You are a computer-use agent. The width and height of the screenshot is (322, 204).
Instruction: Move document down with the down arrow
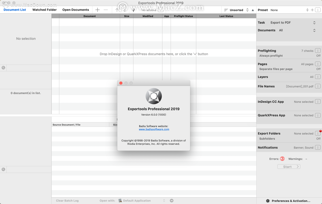[x=124, y=10]
